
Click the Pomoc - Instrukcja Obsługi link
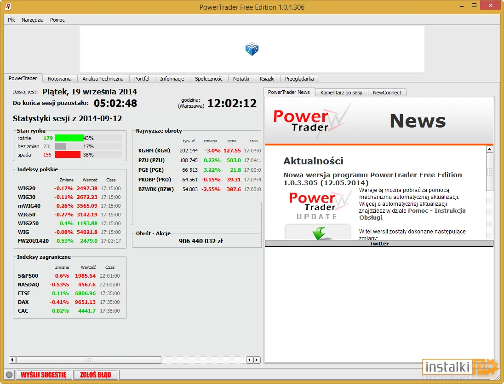pos(412,214)
